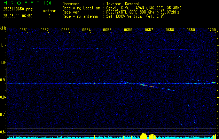Image resolution: width=219 pixels, height=139 pixels.
Task: Click the HROFFT title text
Action: pyautogui.click(x=22, y=3)
